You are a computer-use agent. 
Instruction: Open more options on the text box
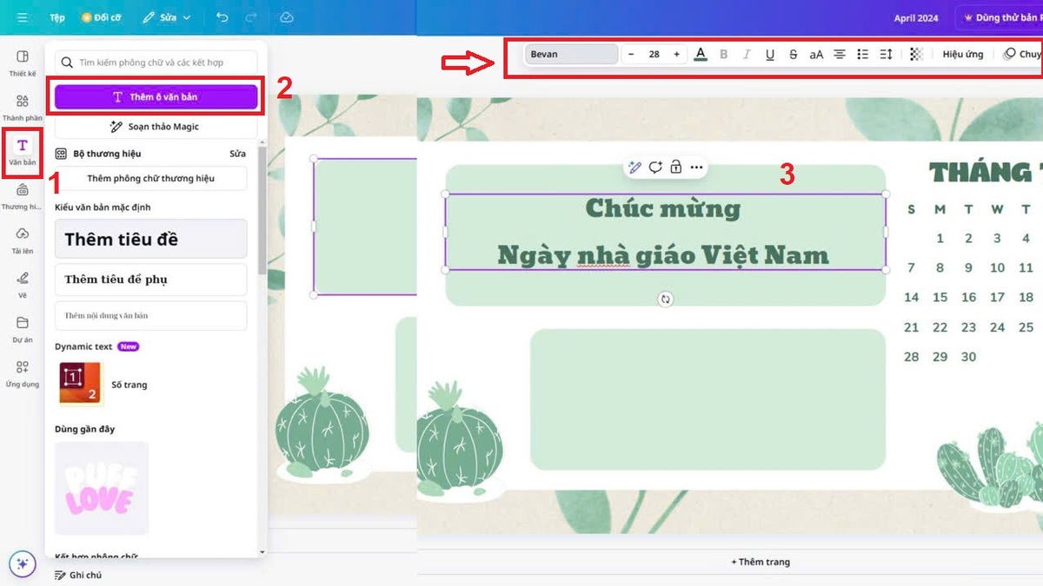(694, 168)
